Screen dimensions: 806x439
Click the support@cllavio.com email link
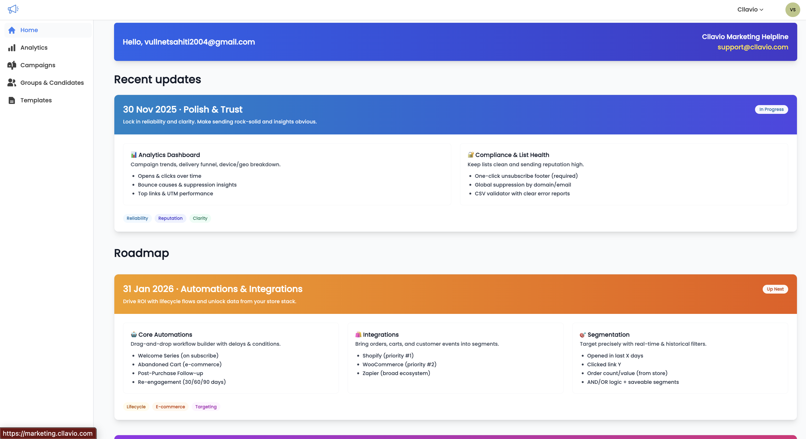753,47
